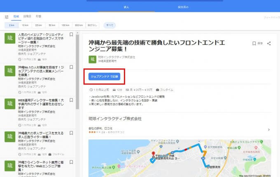Open the Webエンジニア募集 job listing title
280x177 pixels.
(41, 166)
